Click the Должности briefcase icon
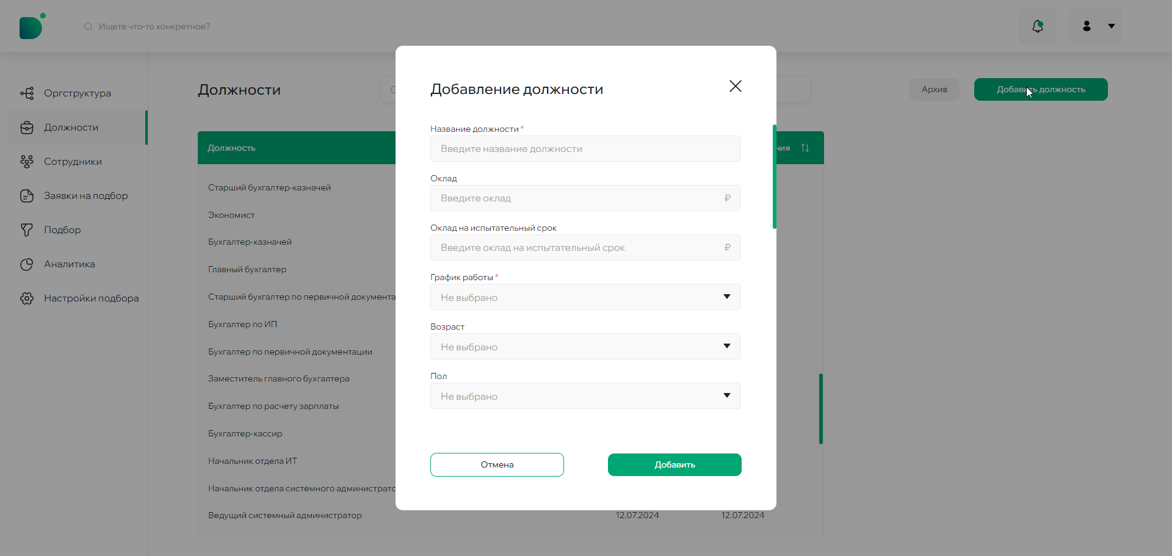The height and width of the screenshot is (556, 1172). pos(27,128)
